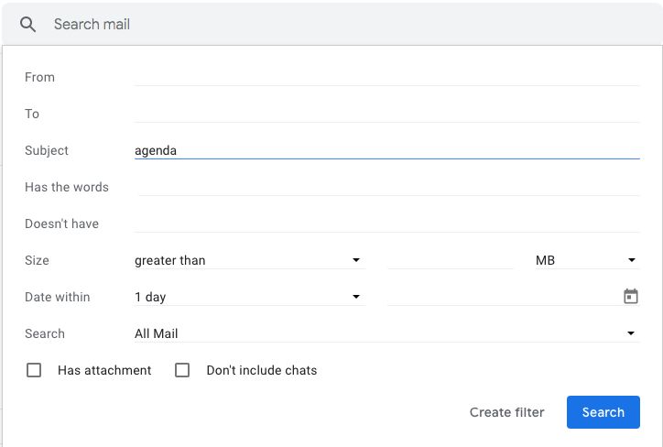The image size is (663, 447).
Task: Click the size number input field
Action: coord(451,260)
